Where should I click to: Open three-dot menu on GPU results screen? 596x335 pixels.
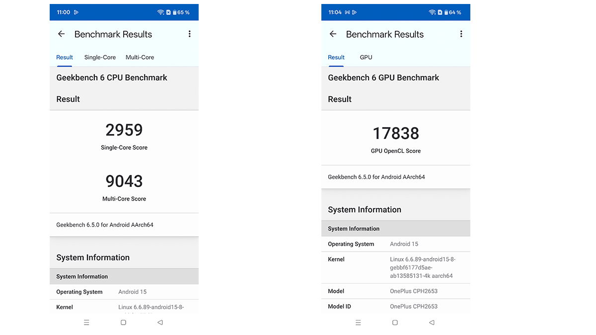461,34
